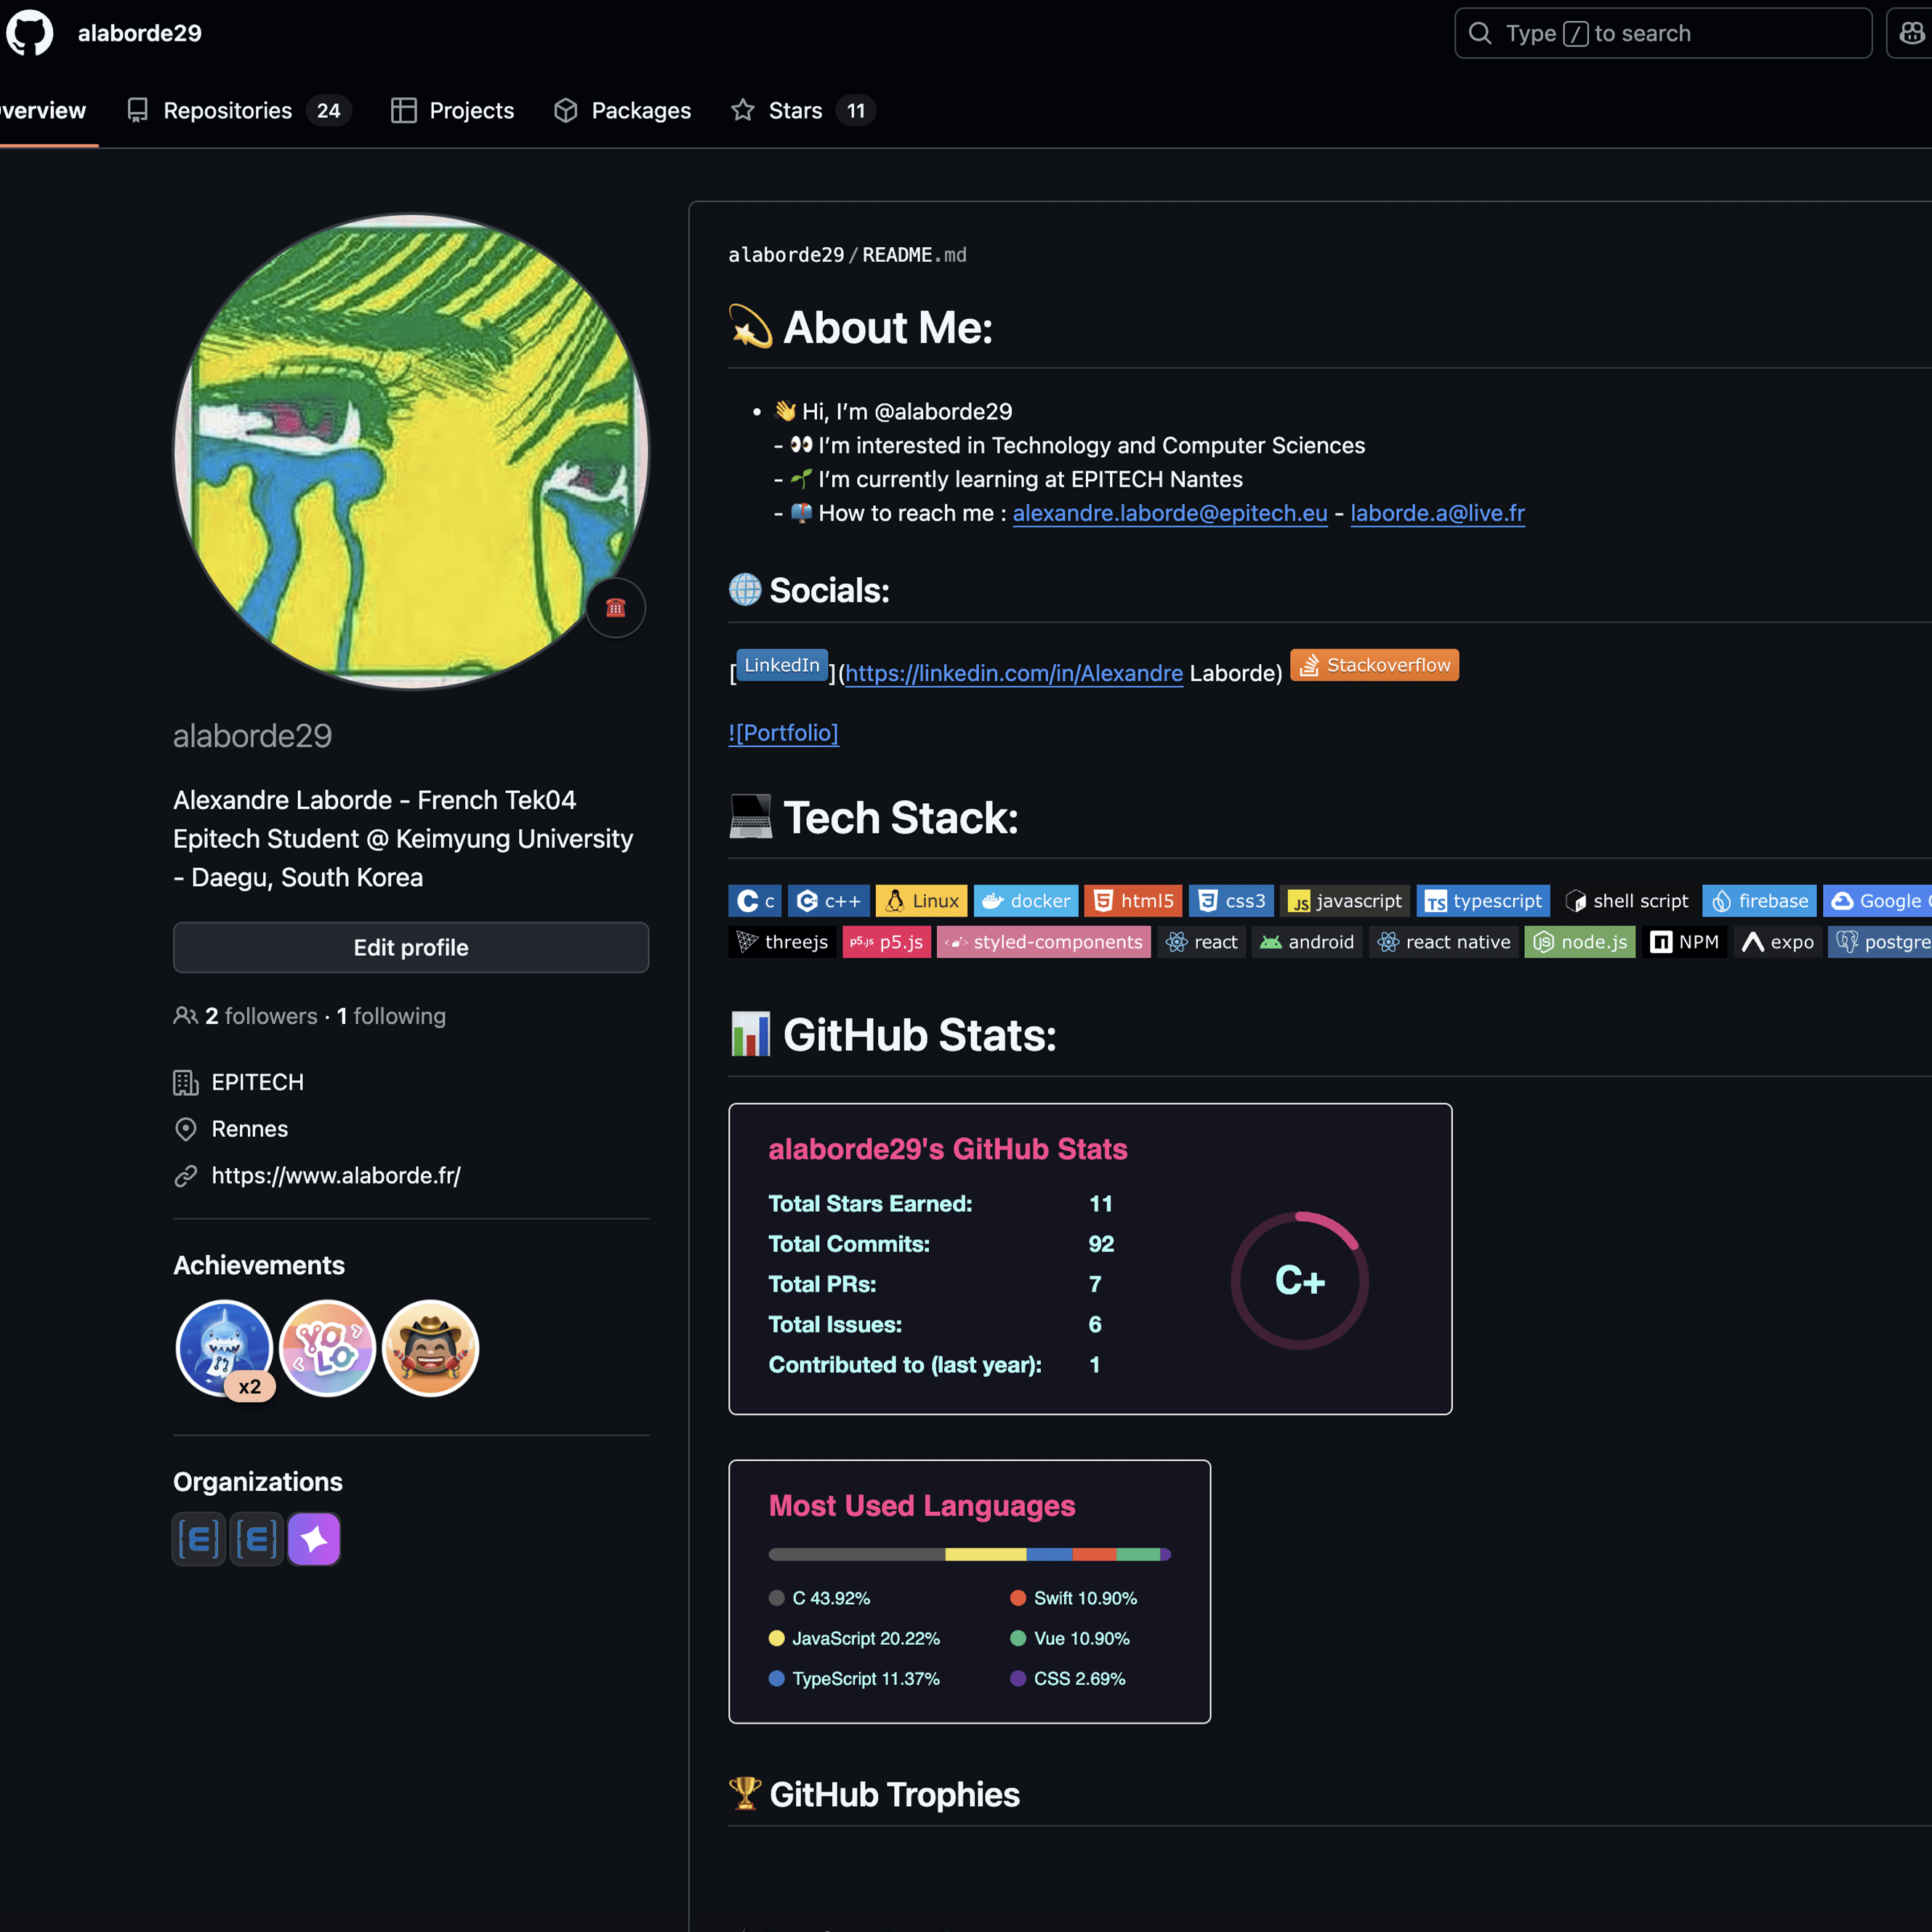1932x1932 pixels.
Task: Click the LinkedIn blue badge
Action: point(781,665)
